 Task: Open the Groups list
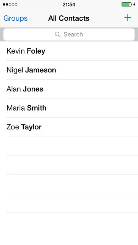coord(15,18)
